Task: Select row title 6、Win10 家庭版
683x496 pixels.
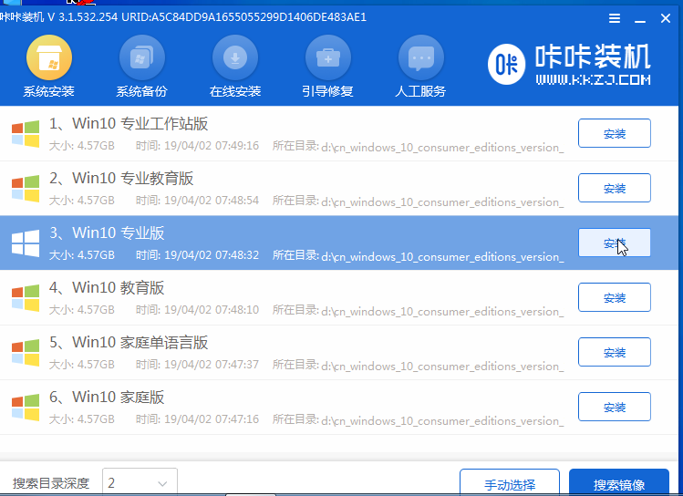Action: pyautogui.click(x=107, y=398)
